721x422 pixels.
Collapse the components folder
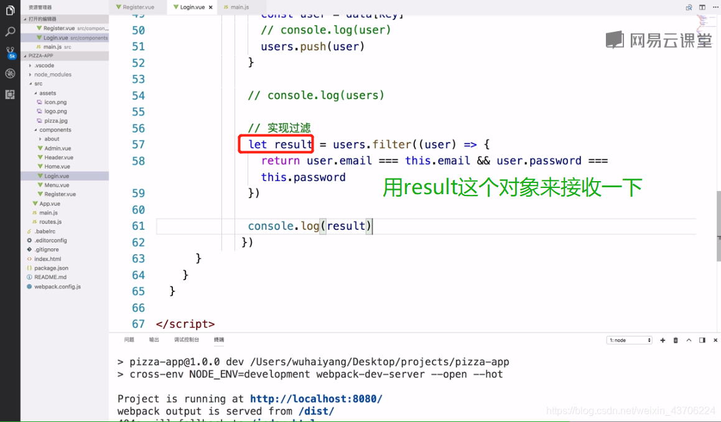(64, 130)
